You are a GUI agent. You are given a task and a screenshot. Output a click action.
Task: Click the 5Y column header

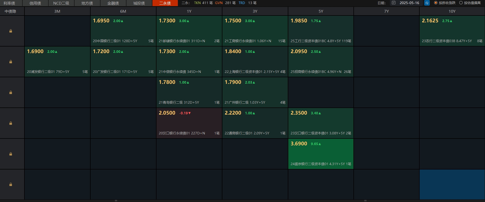click(x=321, y=11)
